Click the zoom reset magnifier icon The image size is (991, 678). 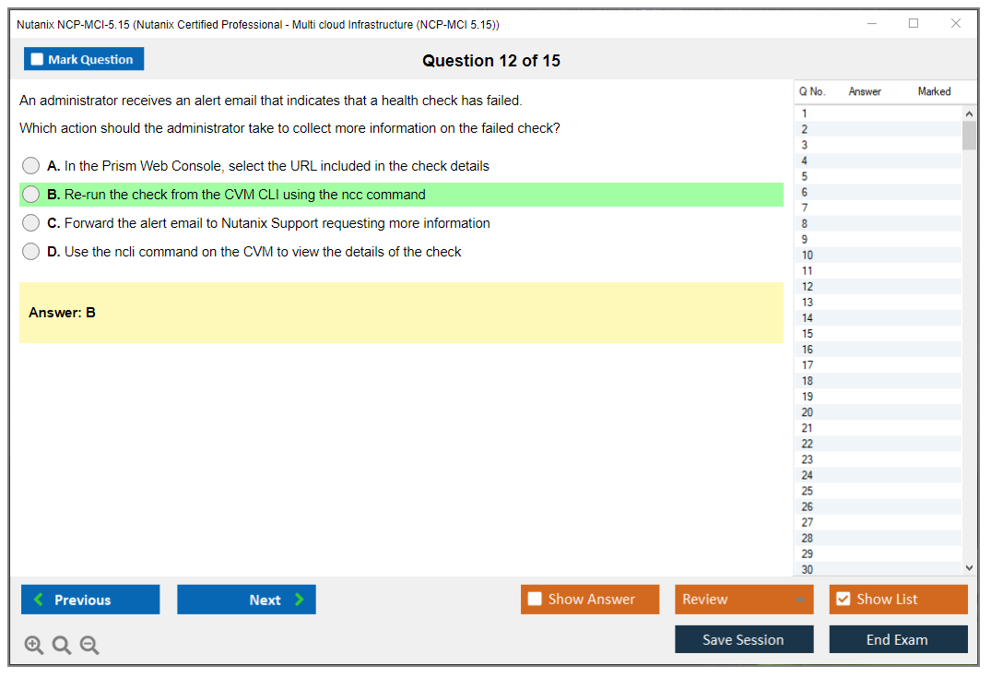click(62, 646)
